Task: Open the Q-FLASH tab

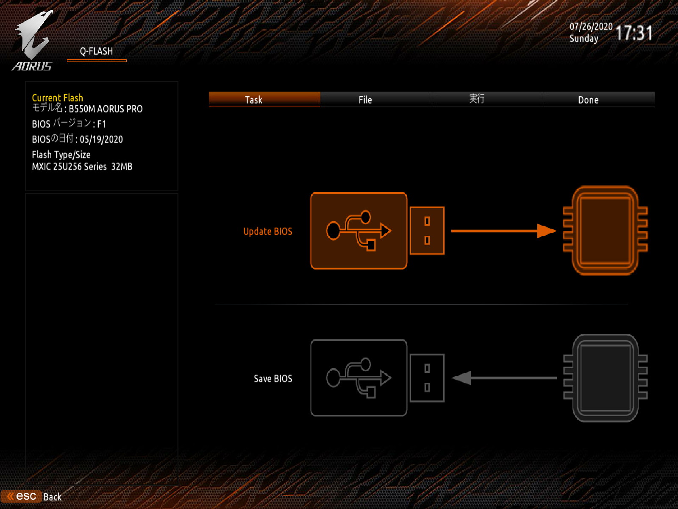Action: 97,52
